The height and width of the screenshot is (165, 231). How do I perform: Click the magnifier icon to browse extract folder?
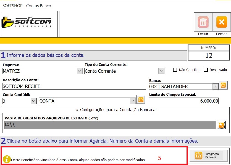click(x=221, y=125)
